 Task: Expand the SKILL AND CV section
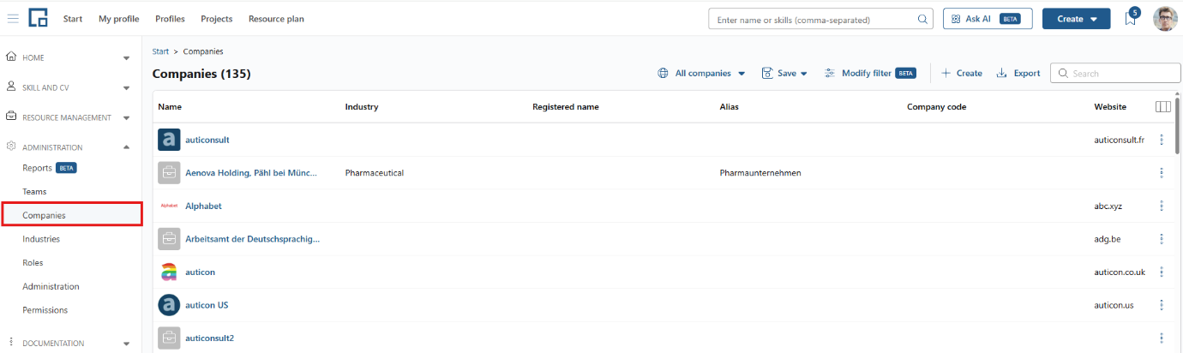point(127,87)
